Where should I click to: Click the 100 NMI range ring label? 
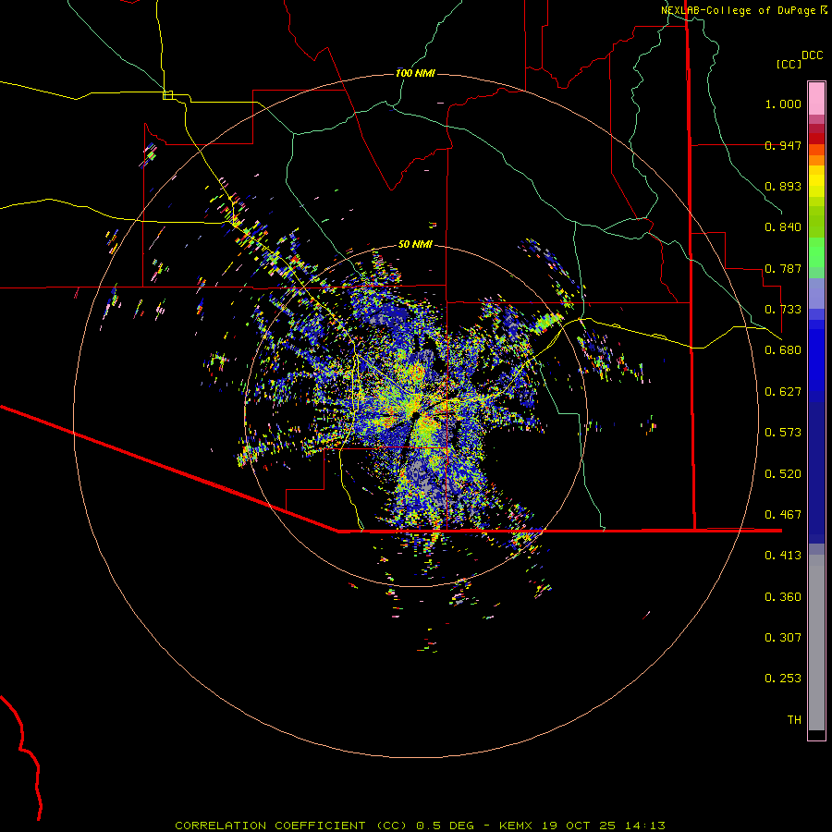(x=415, y=73)
